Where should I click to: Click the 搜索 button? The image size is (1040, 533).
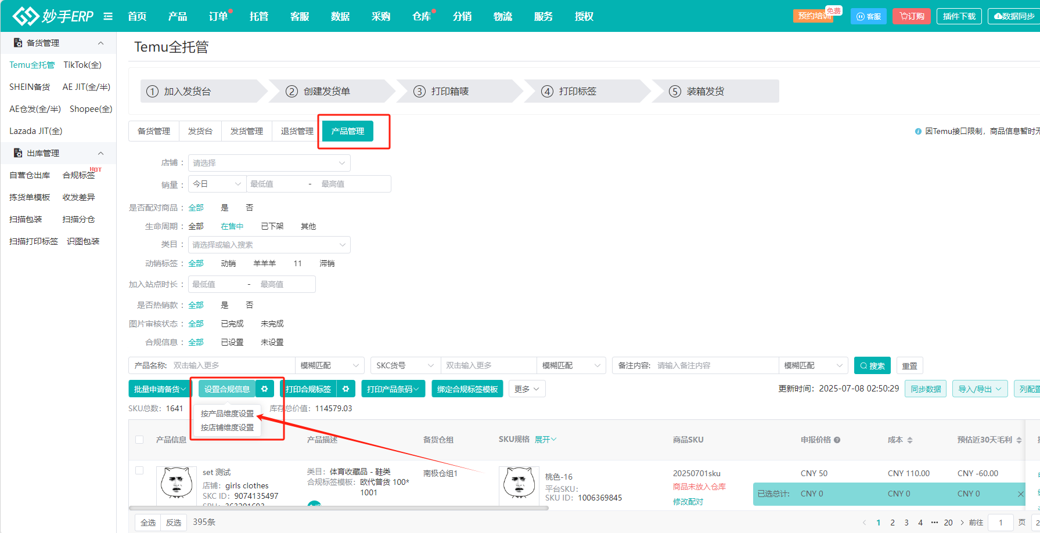872,365
